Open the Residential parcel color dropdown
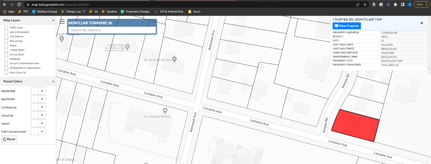The width and height of the screenshot is (431, 164). (x=42, y=91)
